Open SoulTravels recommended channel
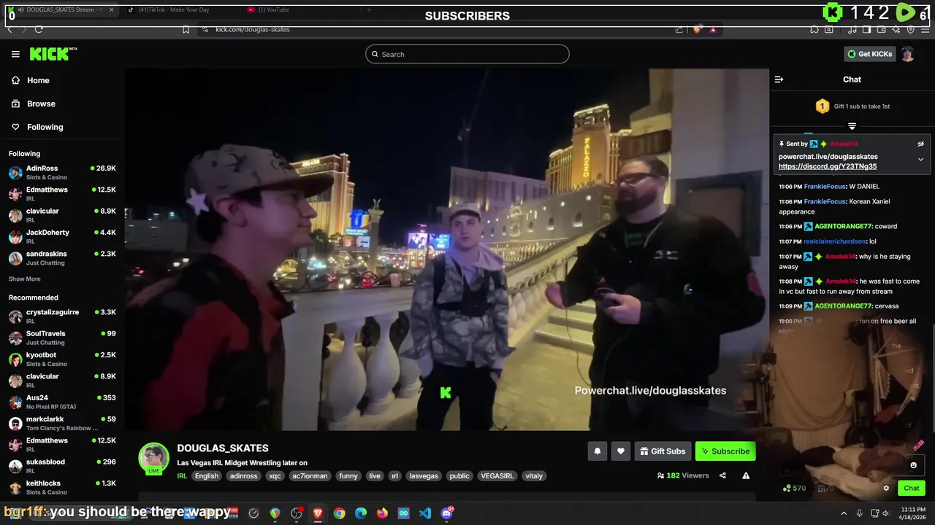Viewport: 935px width, 525px height. [x=62, y=338]
